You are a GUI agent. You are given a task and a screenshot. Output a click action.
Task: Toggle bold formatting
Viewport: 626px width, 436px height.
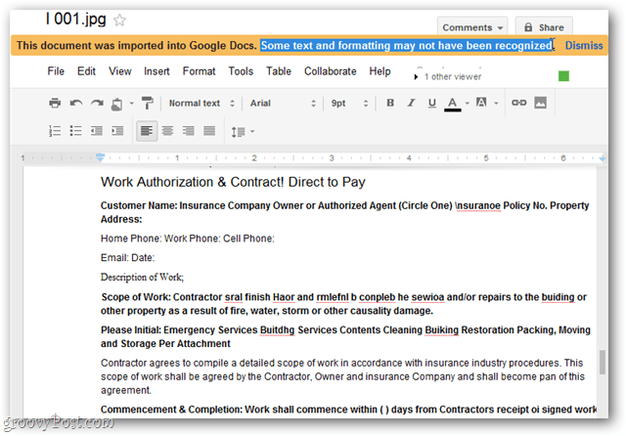point(390,103)
